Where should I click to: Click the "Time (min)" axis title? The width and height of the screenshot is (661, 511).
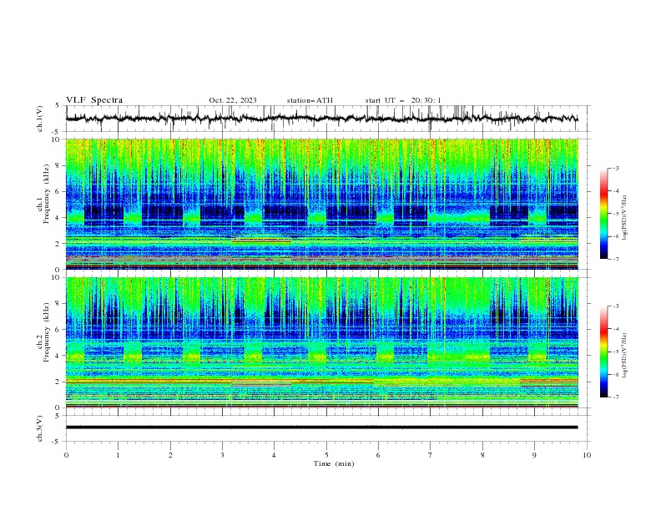pos(334,463)
